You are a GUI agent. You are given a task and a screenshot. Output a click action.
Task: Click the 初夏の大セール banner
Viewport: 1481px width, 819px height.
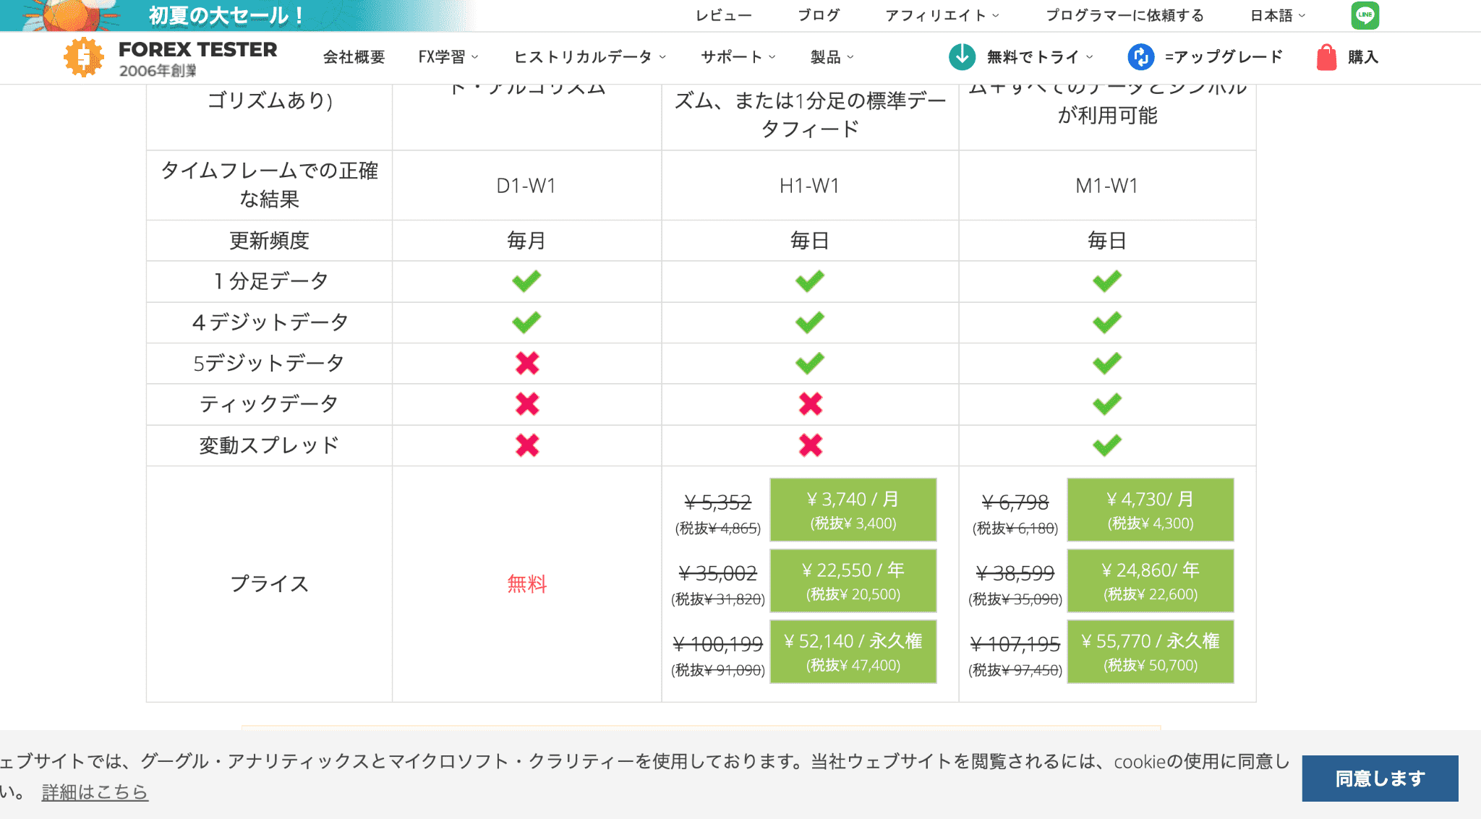[226, 15]
